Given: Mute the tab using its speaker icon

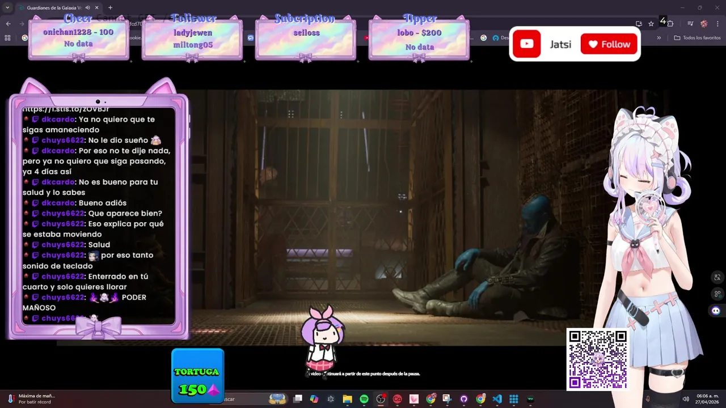Looking at the screenshot, I should [87, 8].
